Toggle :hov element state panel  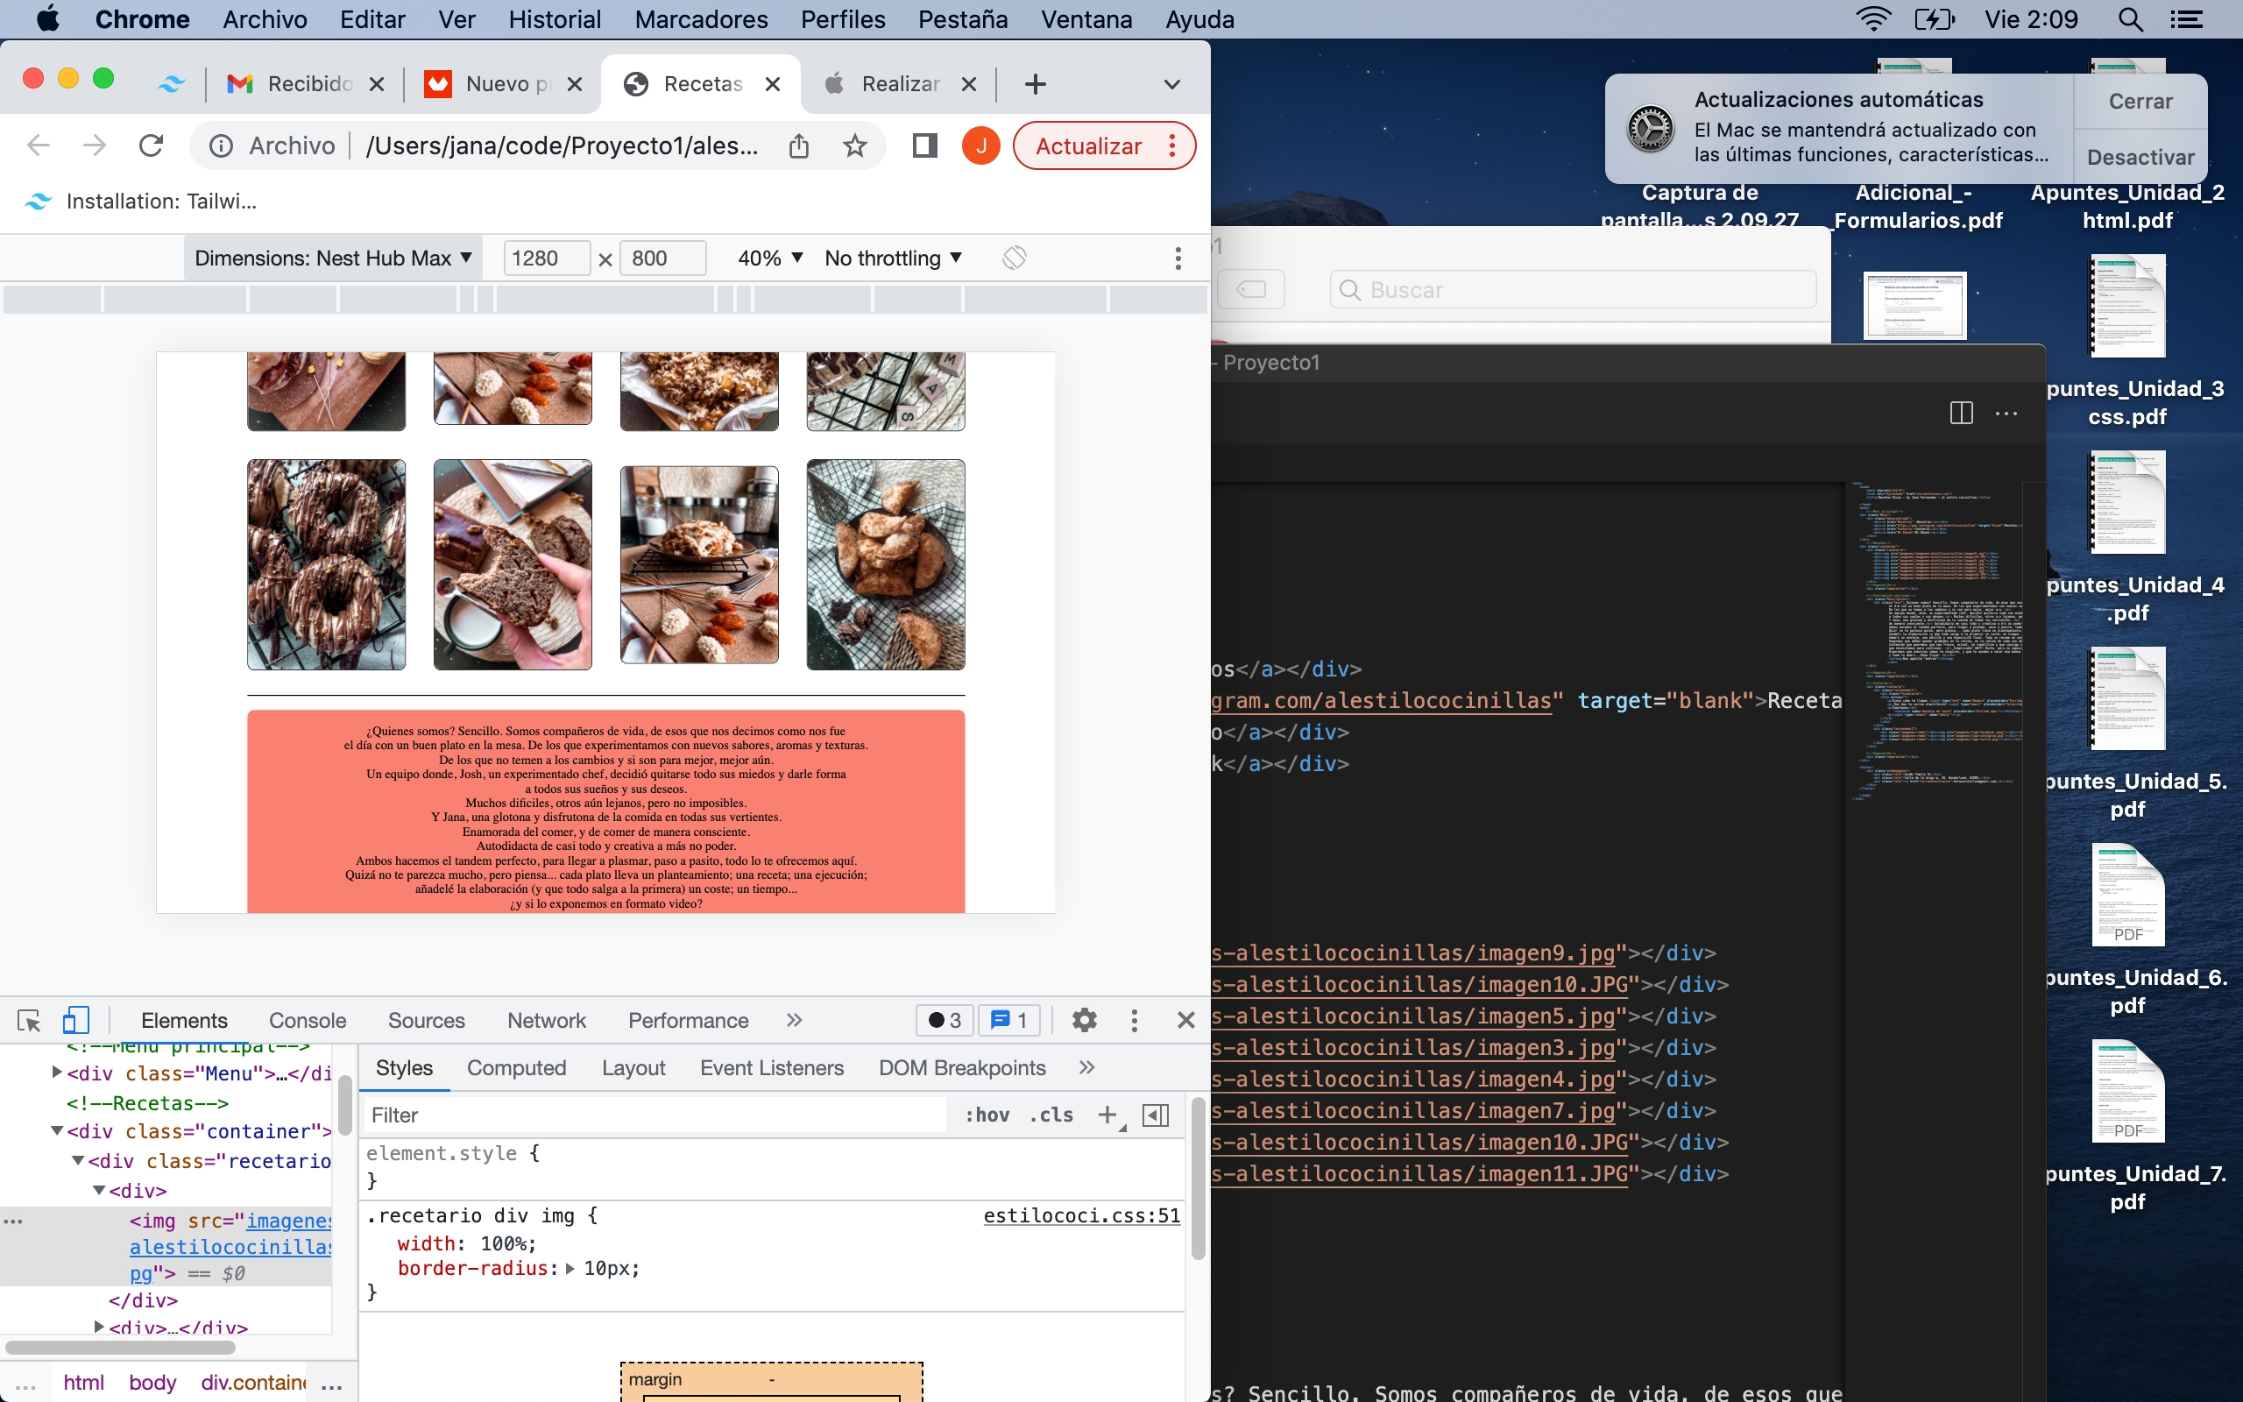[x=987, y=1115]
